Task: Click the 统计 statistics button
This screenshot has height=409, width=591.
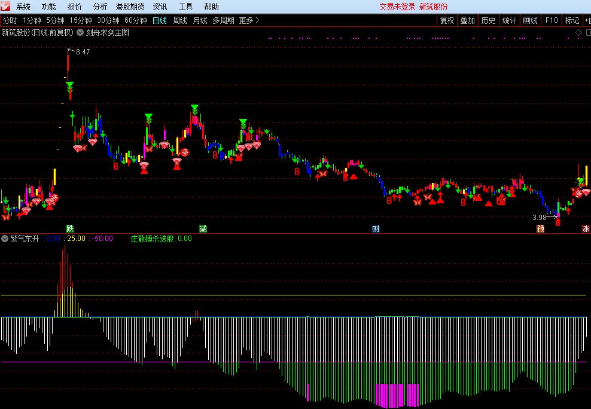Action: point(509,20)
